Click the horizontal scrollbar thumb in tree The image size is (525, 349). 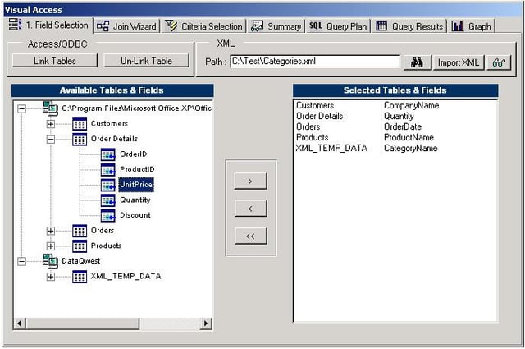pos(82,324)
